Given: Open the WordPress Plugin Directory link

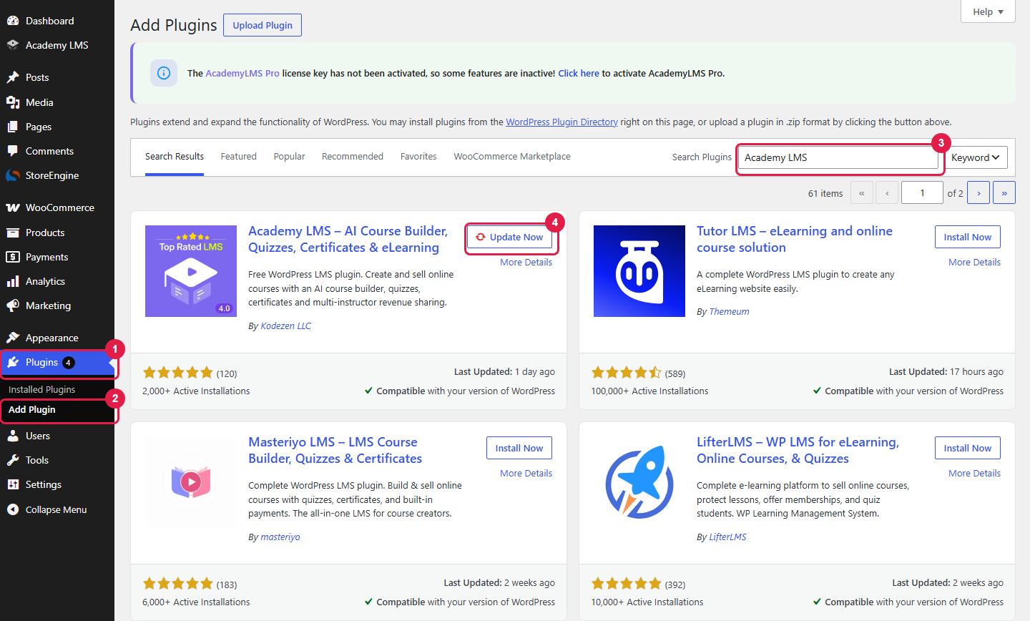Looking at the screenshot, I should 562,122.
